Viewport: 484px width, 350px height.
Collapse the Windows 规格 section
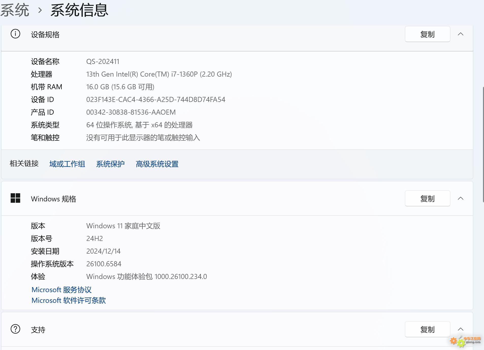point(460,198)
